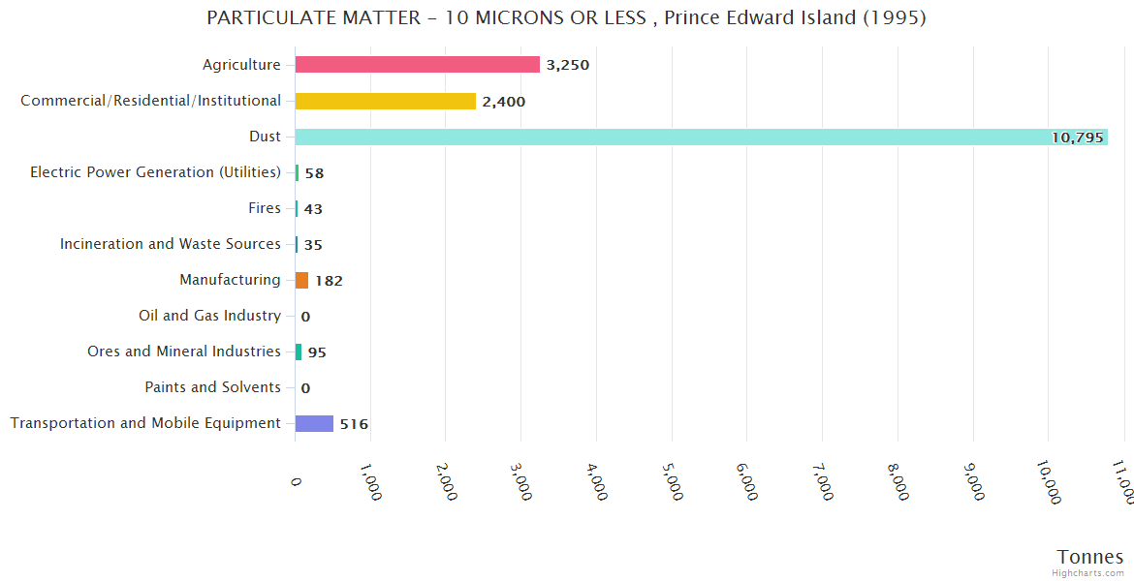
Task: Click the Incineration and Waste Sources label
Action: 171,244
